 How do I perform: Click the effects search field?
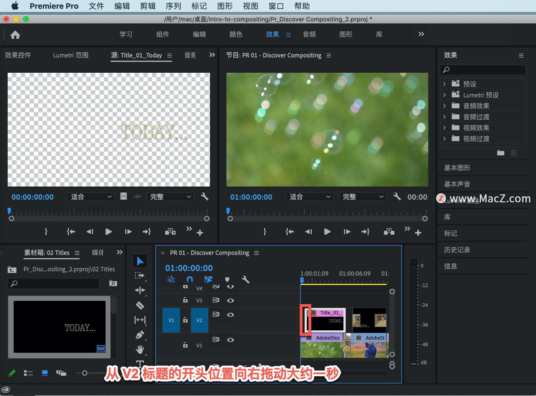[x=483, y=70]
